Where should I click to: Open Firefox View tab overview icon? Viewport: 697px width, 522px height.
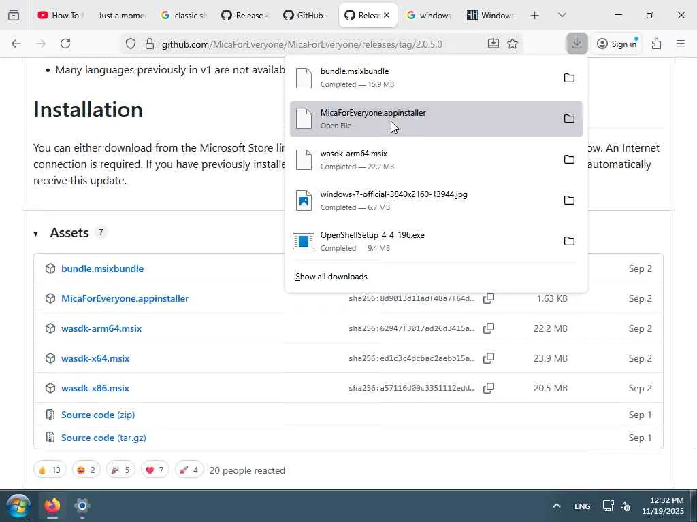tap(14, 15)
